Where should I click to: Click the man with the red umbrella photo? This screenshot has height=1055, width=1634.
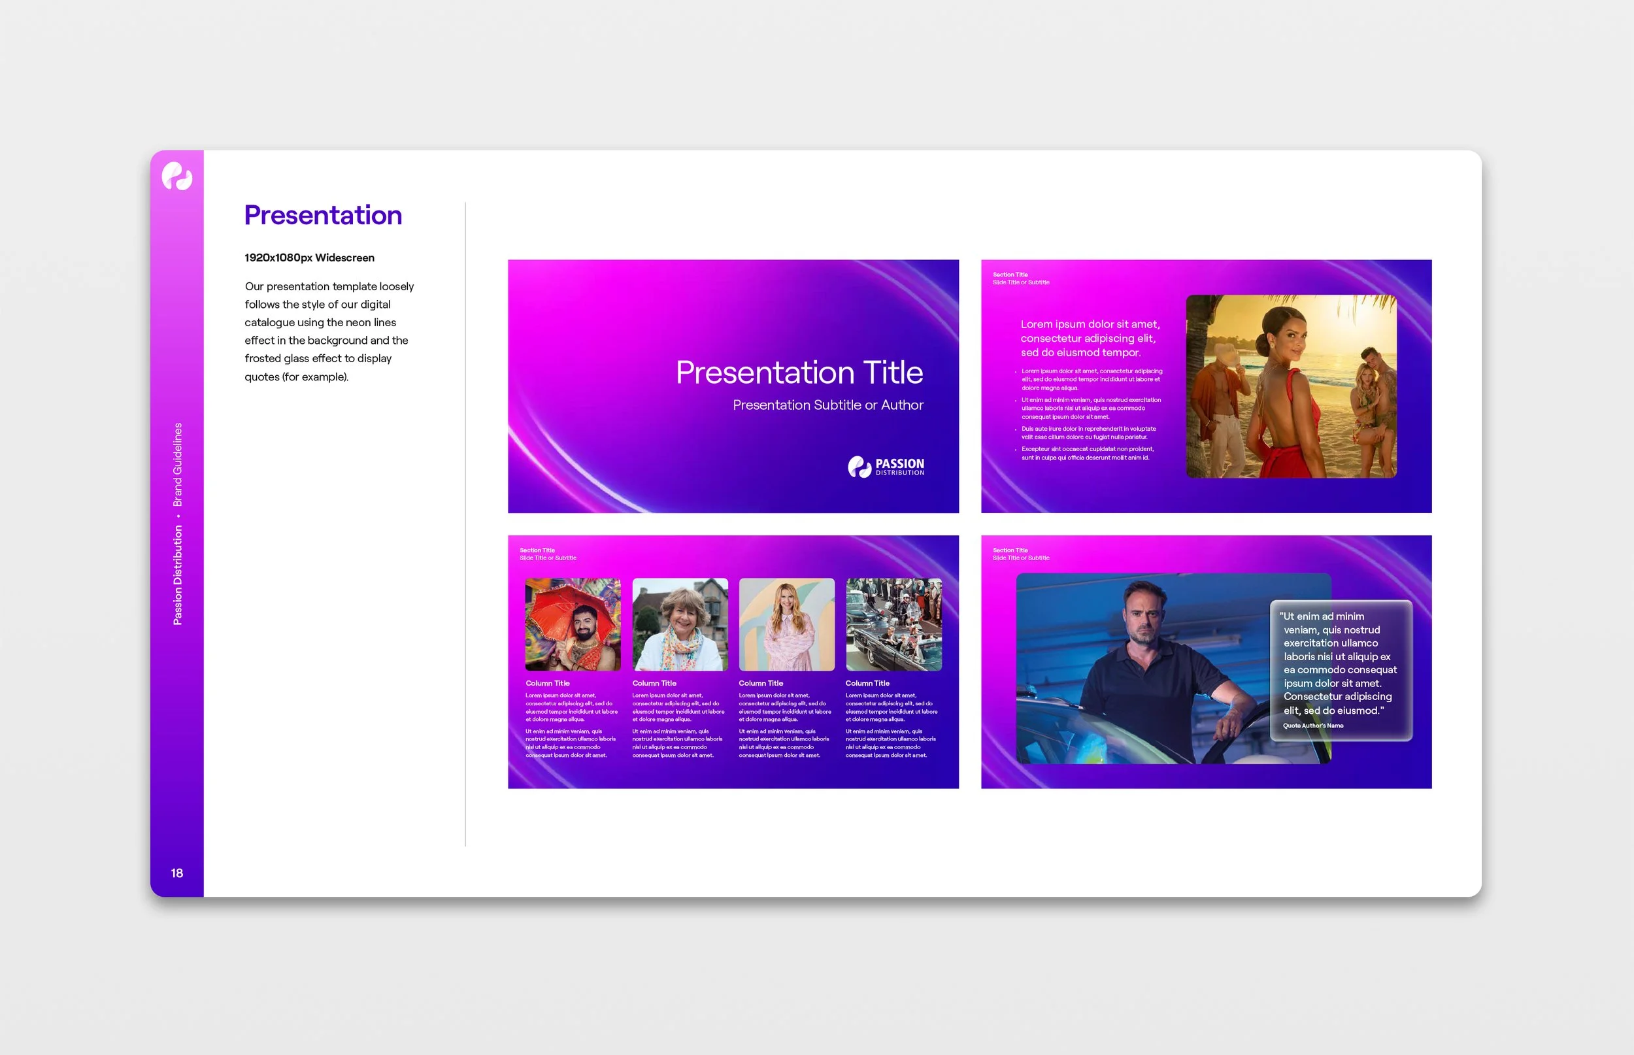(x=572, y=624)
